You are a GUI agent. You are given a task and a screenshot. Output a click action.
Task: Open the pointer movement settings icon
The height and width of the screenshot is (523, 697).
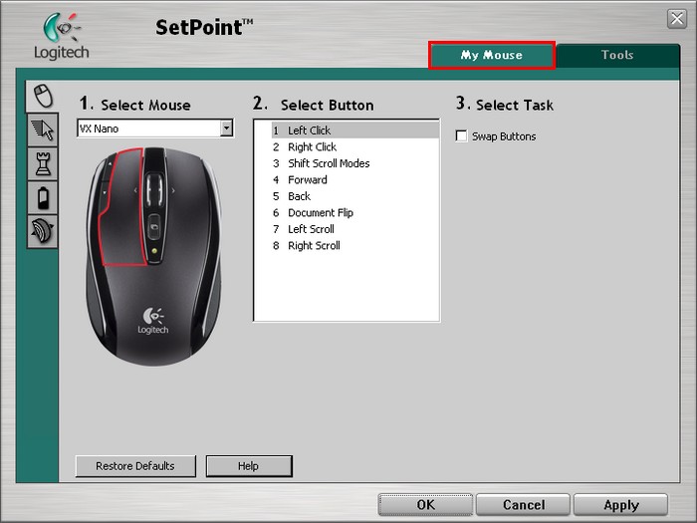(x=43, y=130)
